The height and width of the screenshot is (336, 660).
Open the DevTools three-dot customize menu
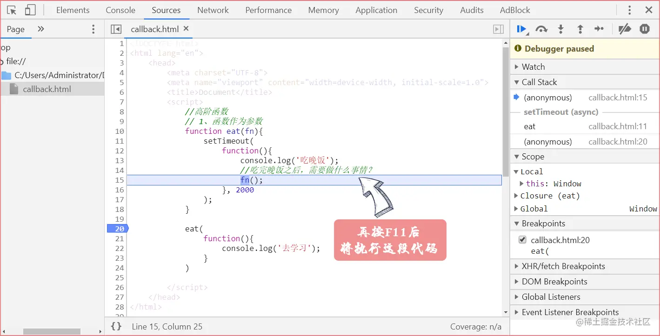click(x=629, y=10)
